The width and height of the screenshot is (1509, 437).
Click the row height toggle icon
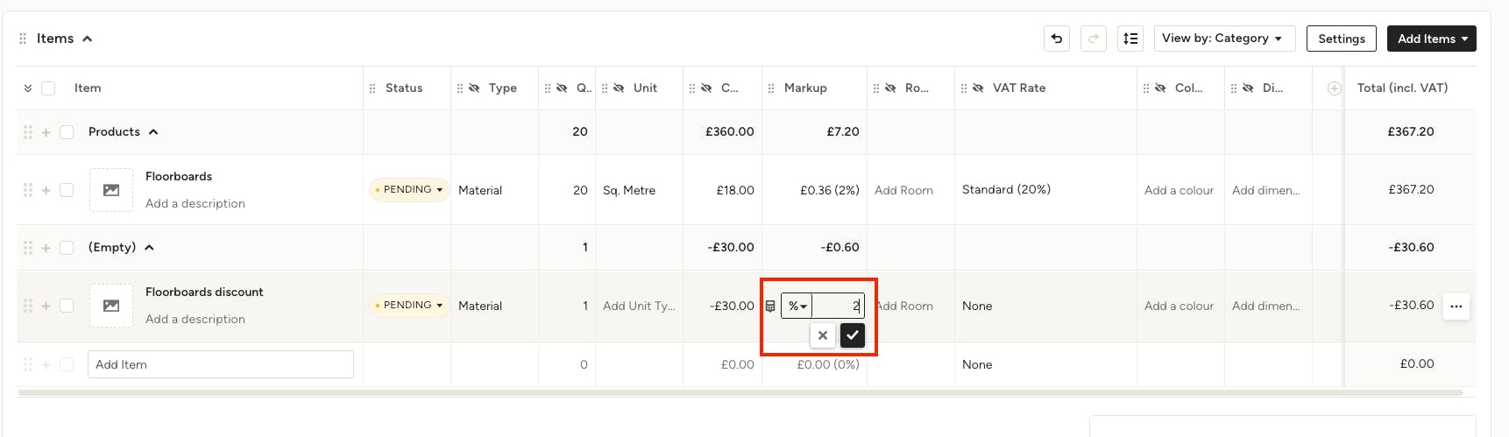coord(1130,39)
